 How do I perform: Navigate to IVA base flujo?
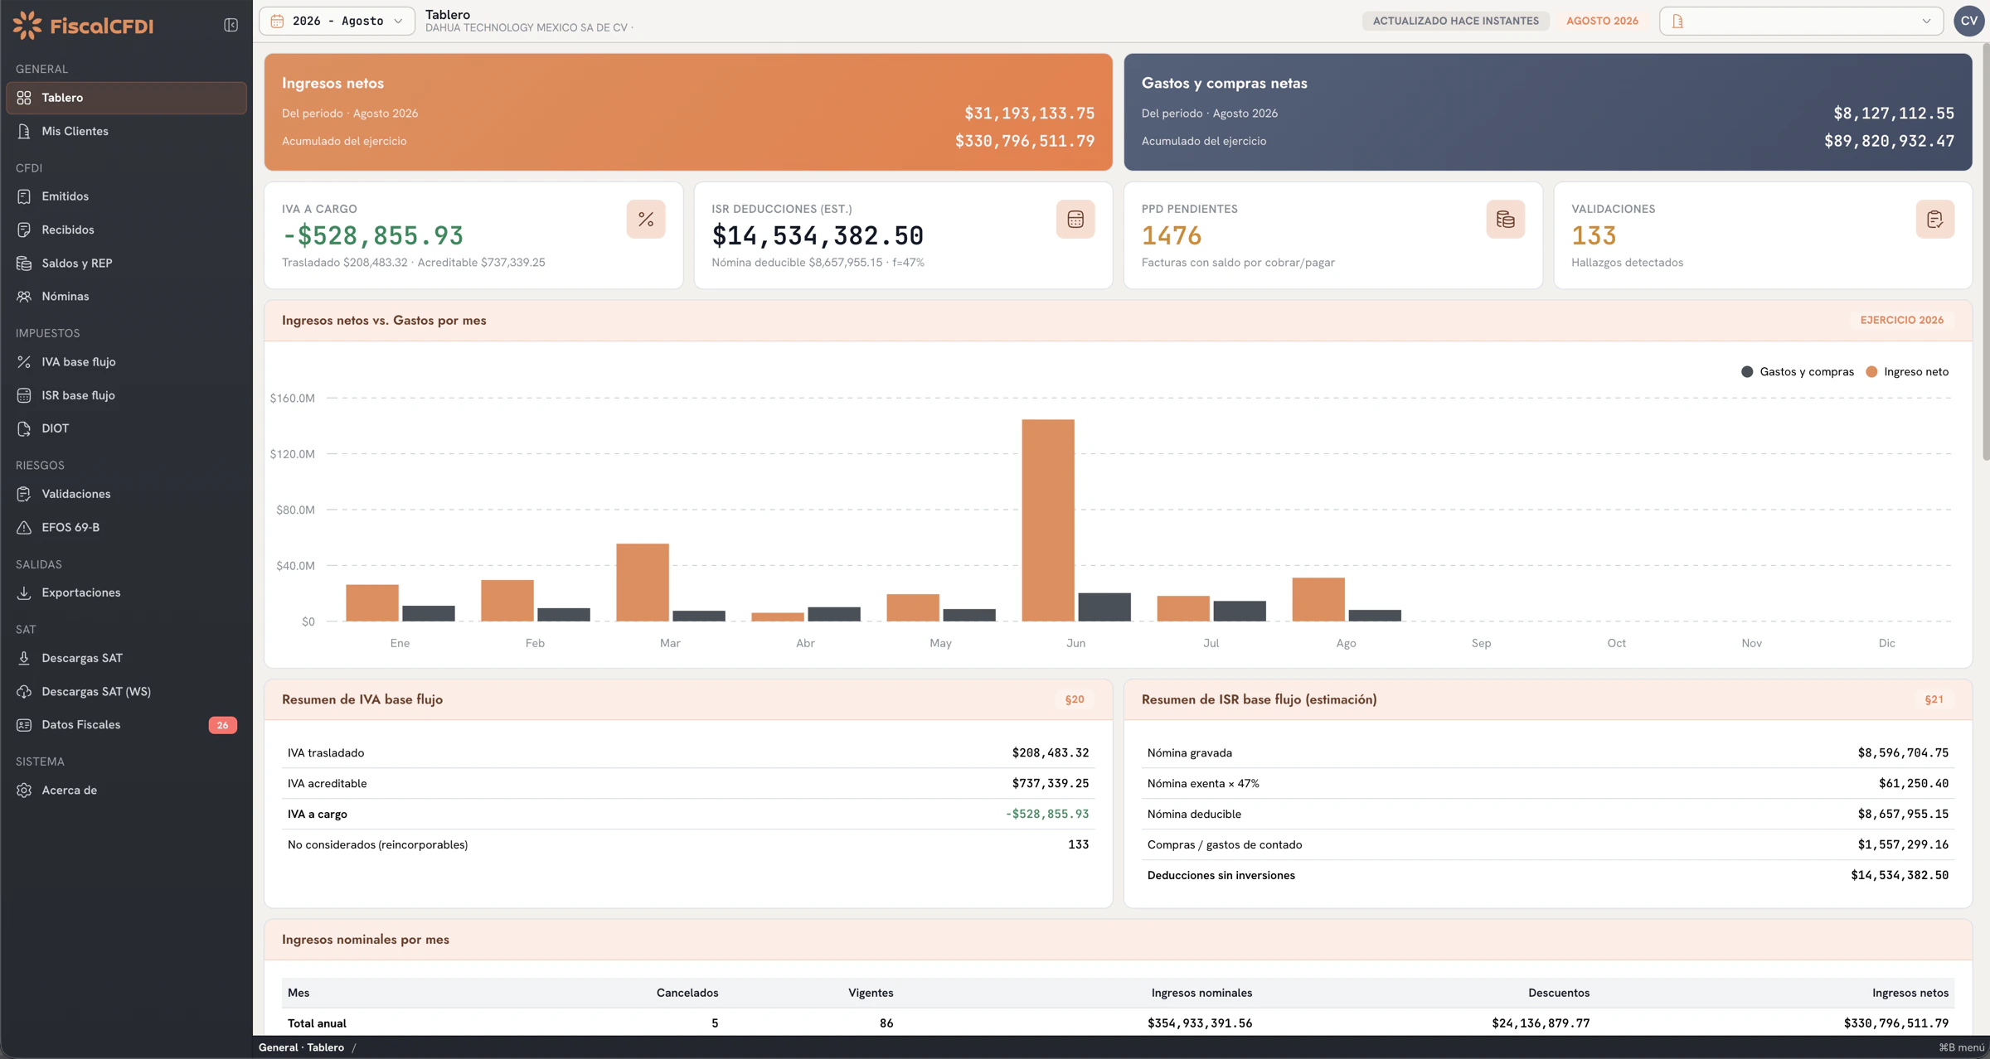(x=126, y=362)
